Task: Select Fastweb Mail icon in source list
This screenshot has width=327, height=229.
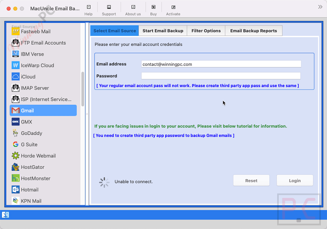Action: (x=16, y=31)
